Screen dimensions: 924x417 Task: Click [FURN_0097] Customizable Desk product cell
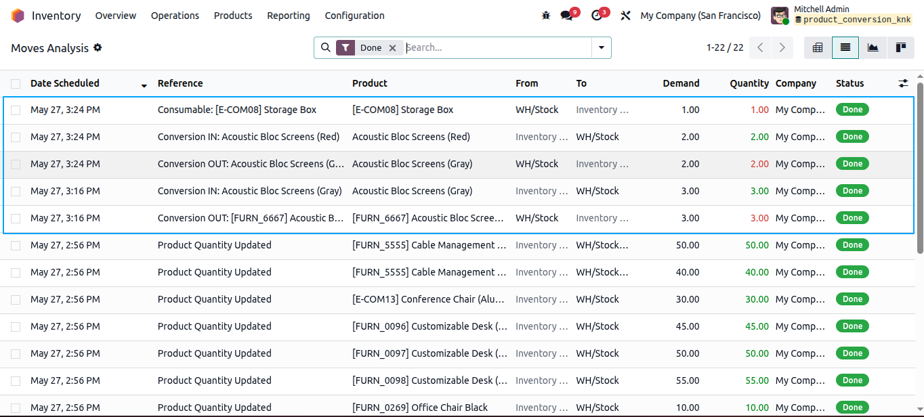click(x=429, y=353)
